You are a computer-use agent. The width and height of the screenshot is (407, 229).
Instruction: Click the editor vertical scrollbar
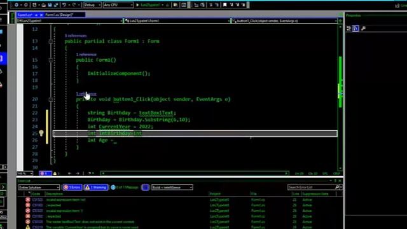point(340,97)
